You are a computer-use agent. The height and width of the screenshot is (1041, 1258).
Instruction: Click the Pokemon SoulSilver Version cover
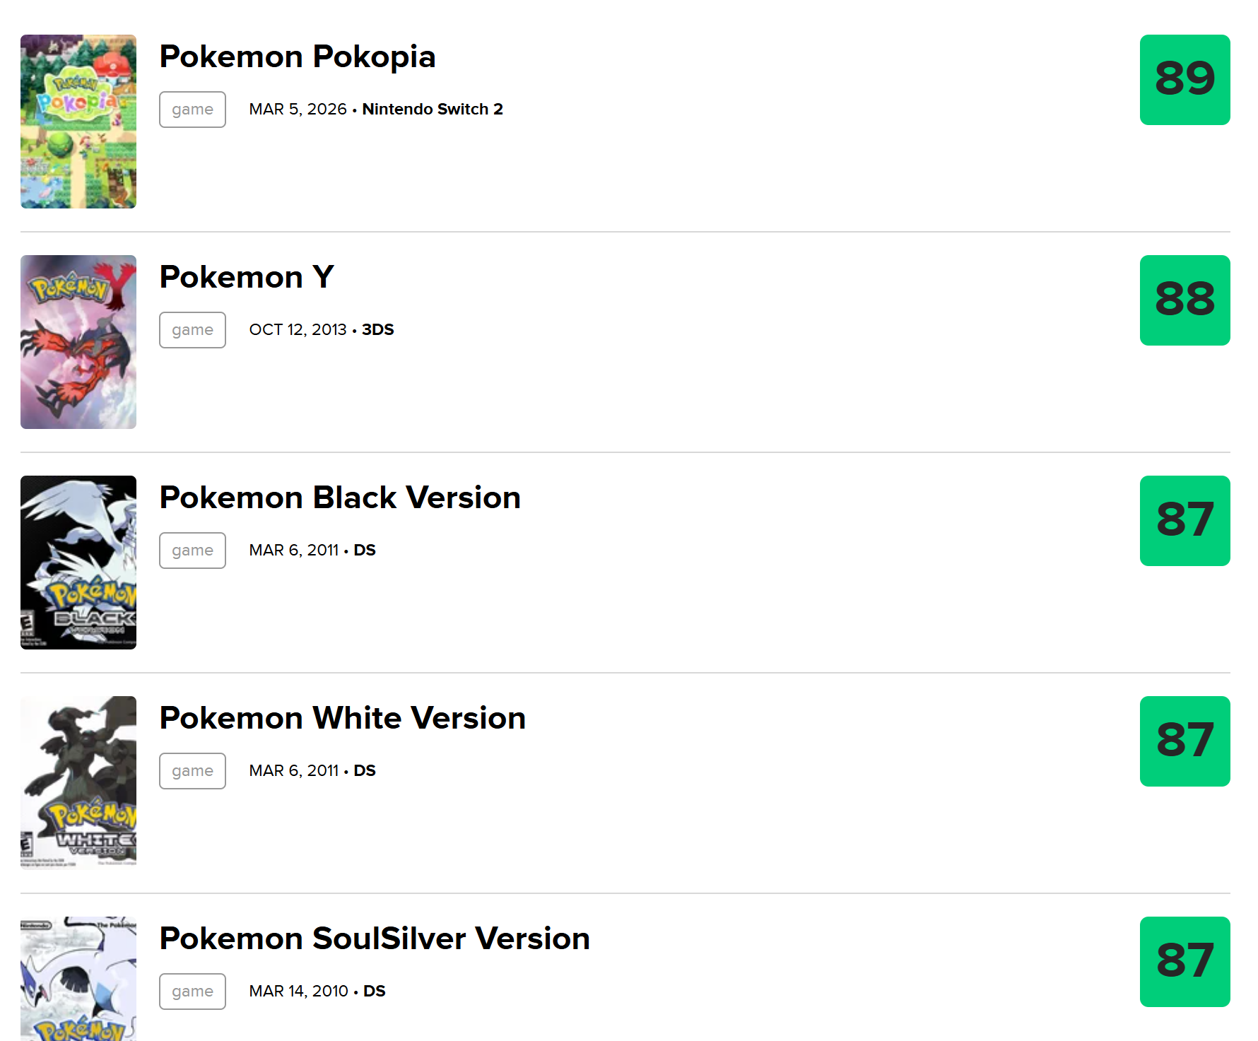click(78, 979)
